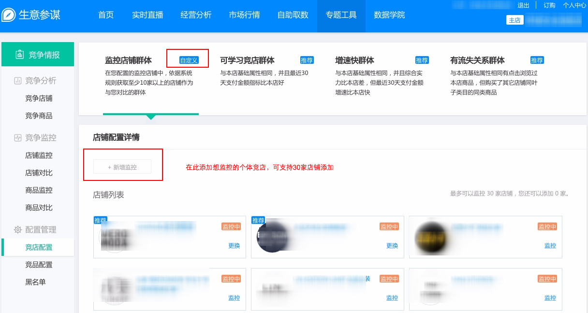
Task: Toggle 监控中 on the last store card
Action: click(547, 279)
